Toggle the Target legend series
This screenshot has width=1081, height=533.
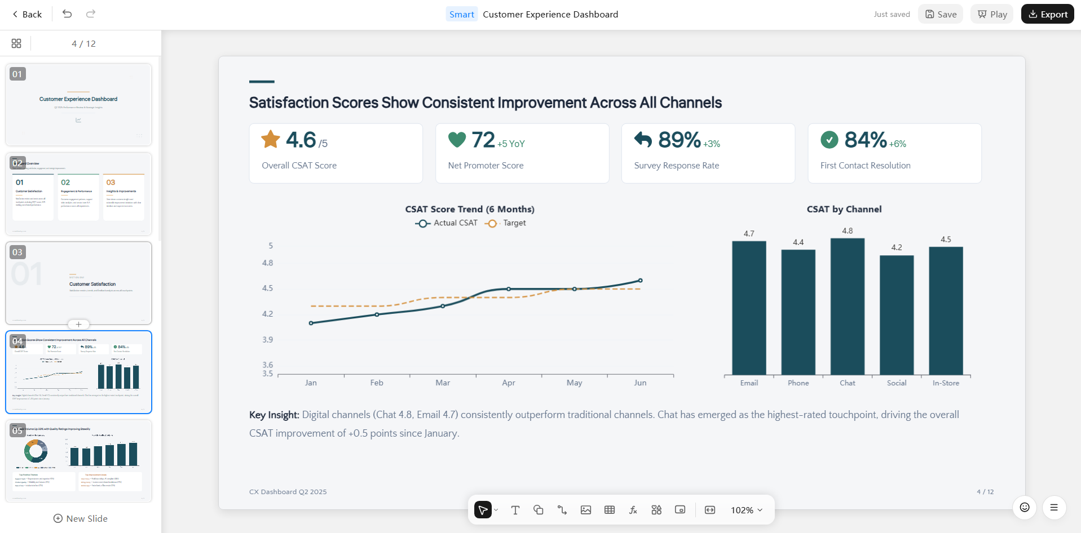[x=505, y=223]
